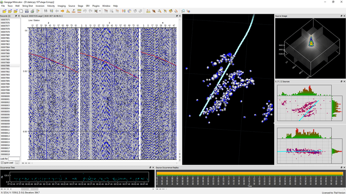This screenshot has width=346, height=194.
Task: Click the orange right arrow next-record icon
Action: pyautogui.click(x=62, y=10)
